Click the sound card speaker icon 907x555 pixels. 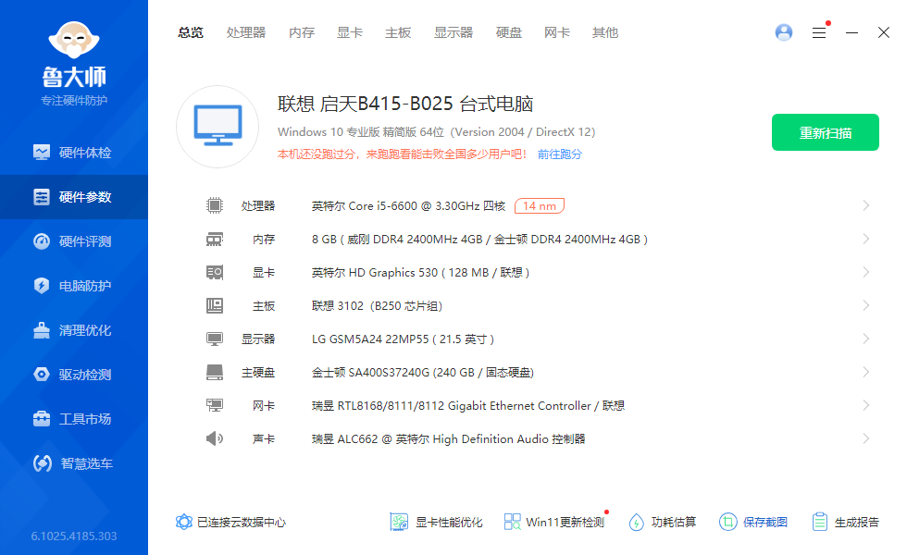(x=215, y=438)
